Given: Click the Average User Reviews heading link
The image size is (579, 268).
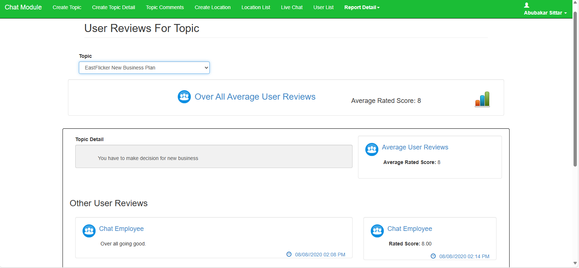Looking at the screenshot, I should (x=415, y=147).
